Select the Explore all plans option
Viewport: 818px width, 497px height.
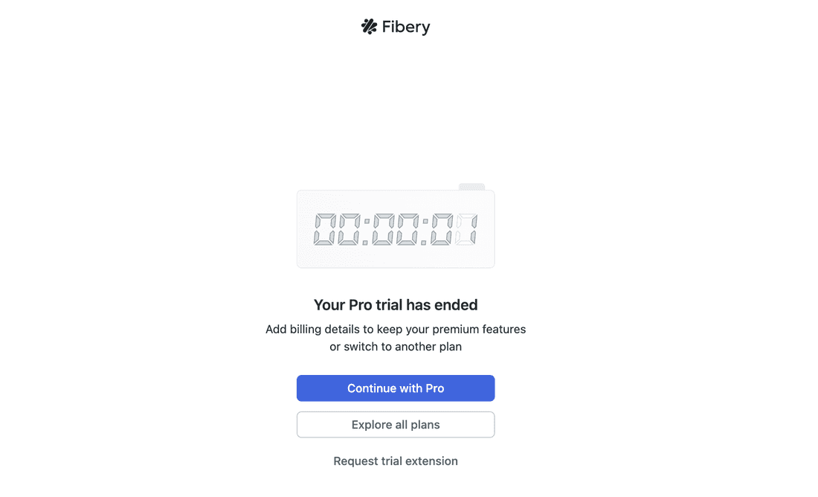395,424
